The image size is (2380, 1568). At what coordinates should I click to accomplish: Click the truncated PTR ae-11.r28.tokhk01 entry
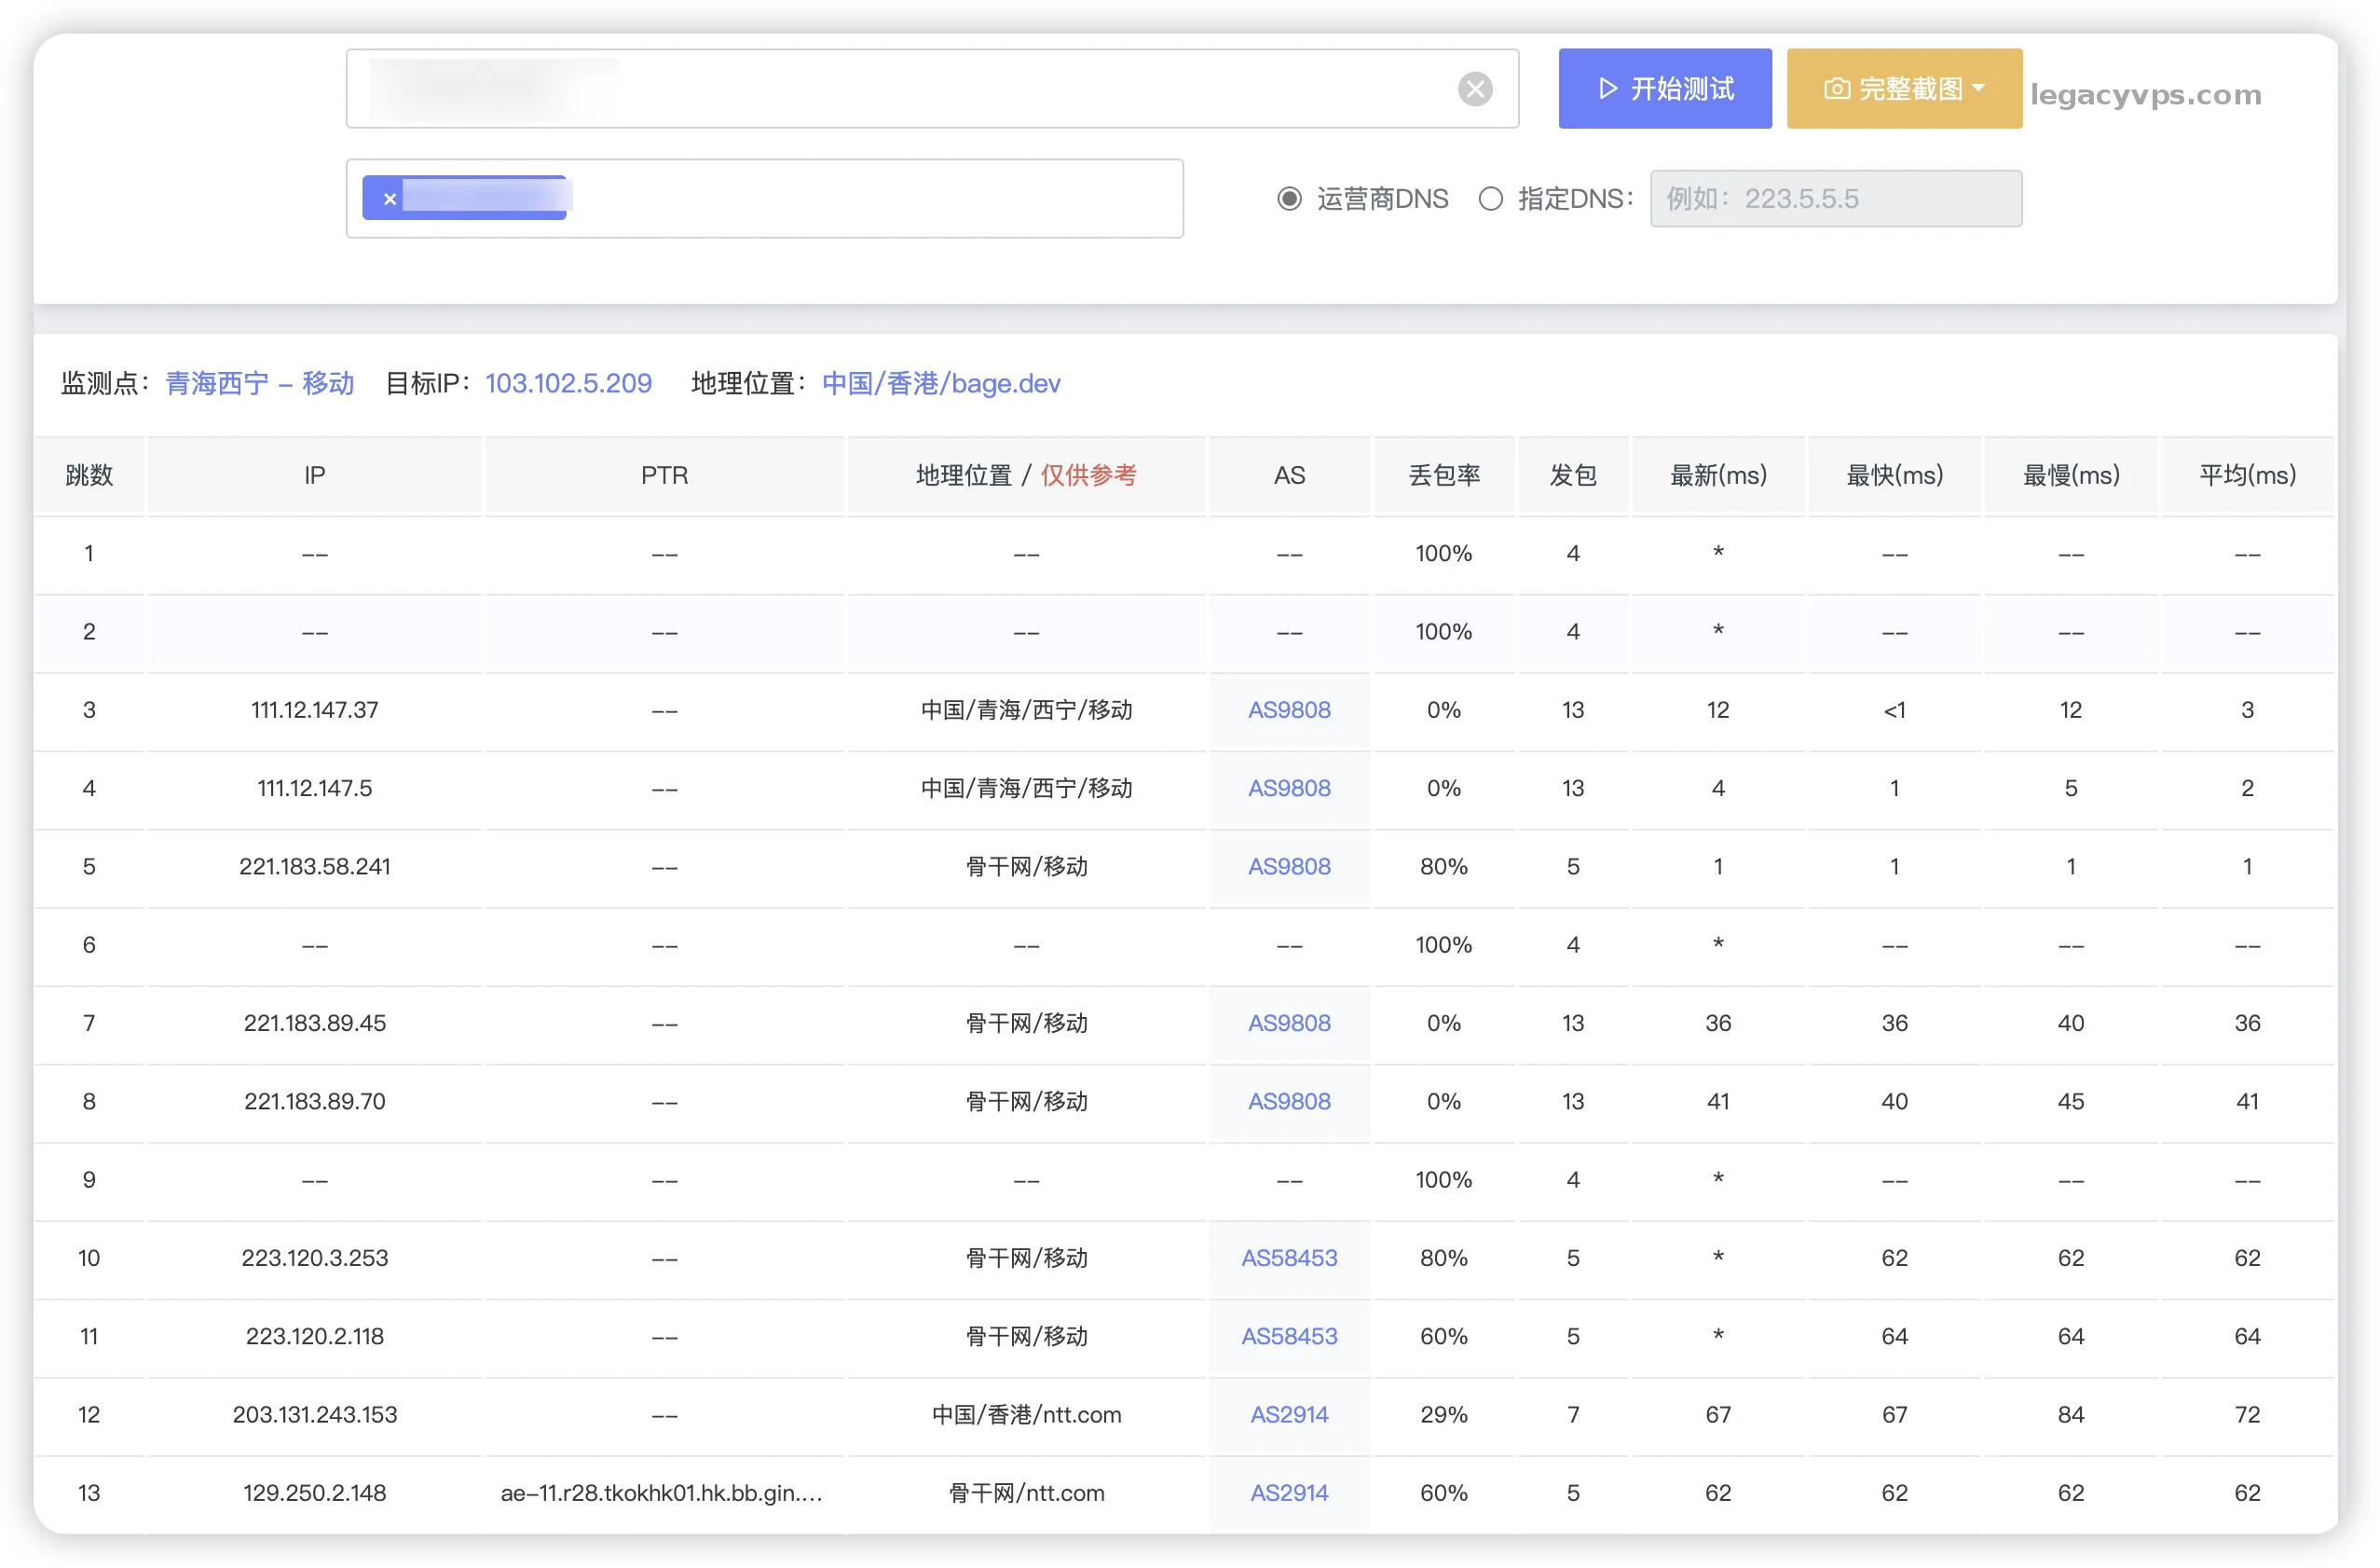661,1492
